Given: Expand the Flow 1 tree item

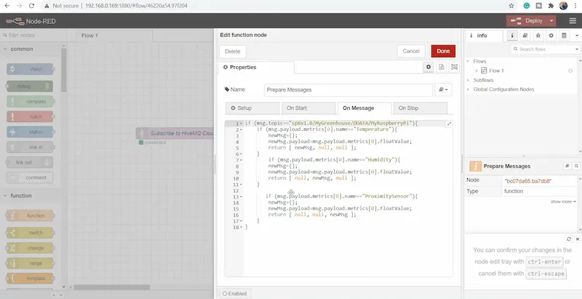Looking at the screenshot, I should [x=477, y=71].
